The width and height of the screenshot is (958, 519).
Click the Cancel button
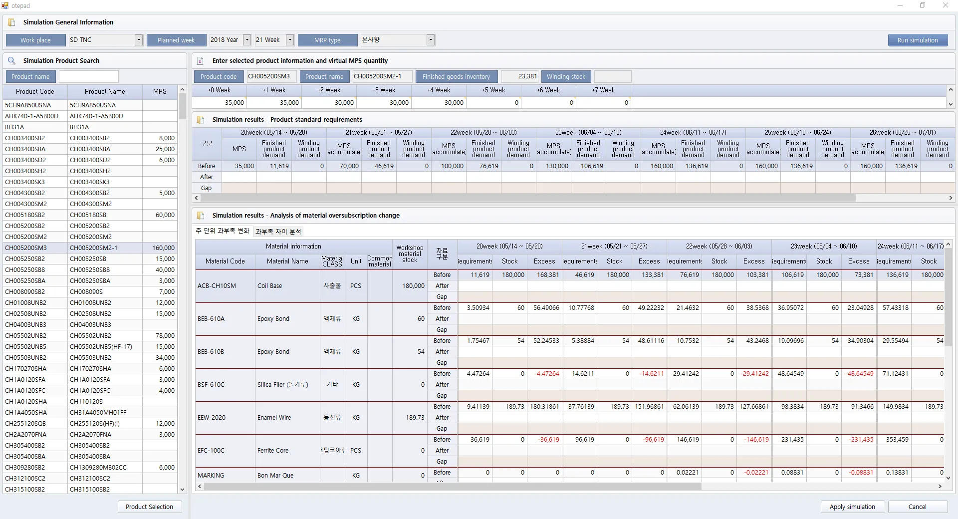pyautogui.click(x=918, y=507)
